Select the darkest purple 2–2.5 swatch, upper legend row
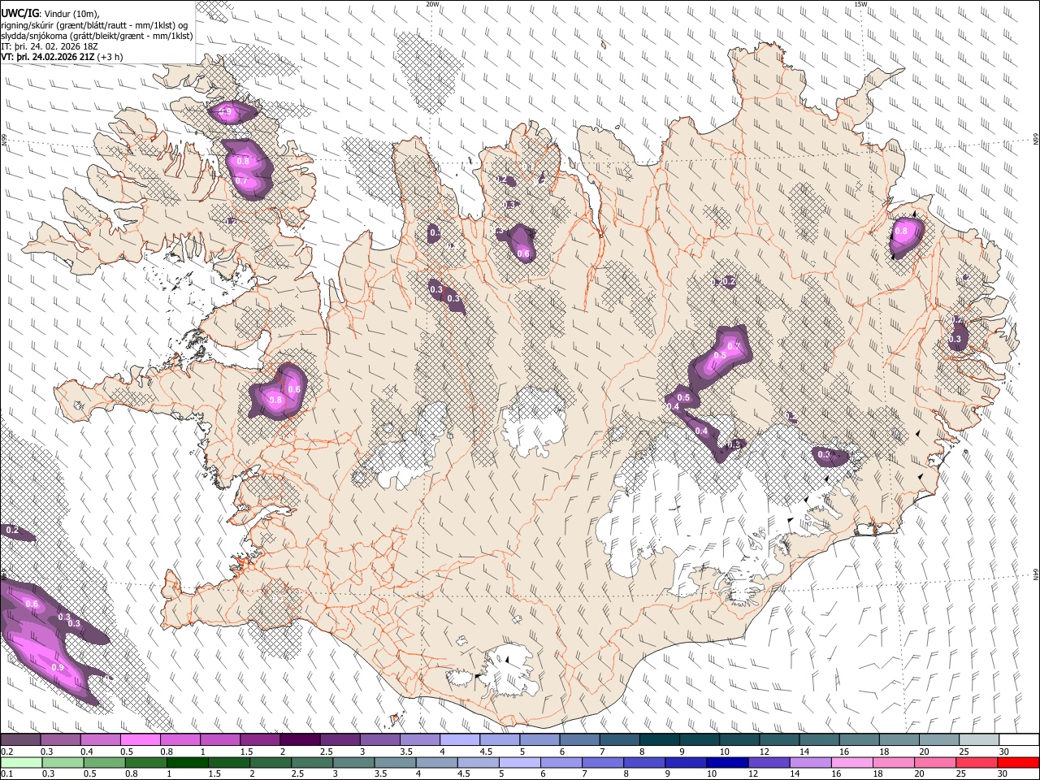The height and width of the screenshot is (780, 1040). tap(300, 740)
